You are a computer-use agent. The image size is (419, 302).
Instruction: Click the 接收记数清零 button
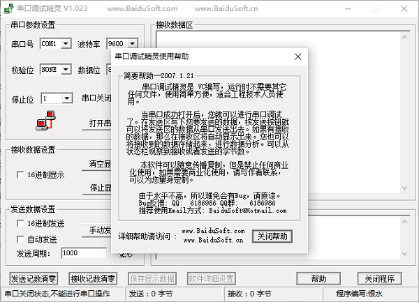pyautogui.click(x=93, y=279)
